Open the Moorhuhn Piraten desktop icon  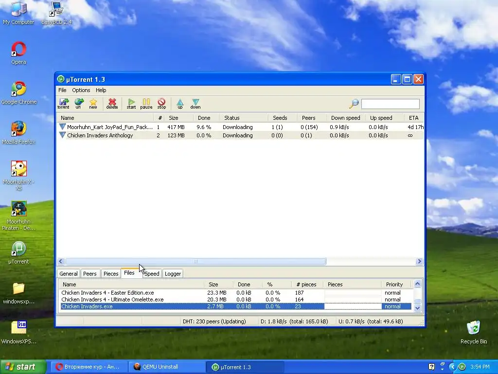[x=19, y=216]
